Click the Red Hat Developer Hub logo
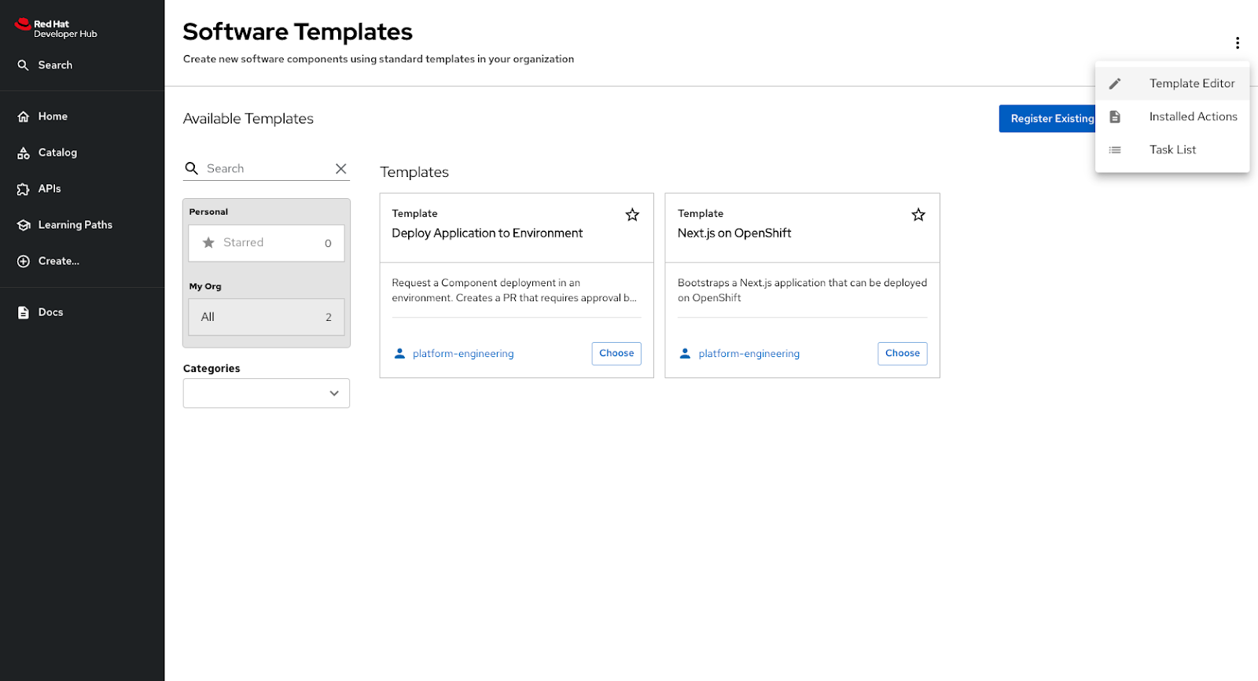This screenshot has height=681, width=1258. point(56,28)
